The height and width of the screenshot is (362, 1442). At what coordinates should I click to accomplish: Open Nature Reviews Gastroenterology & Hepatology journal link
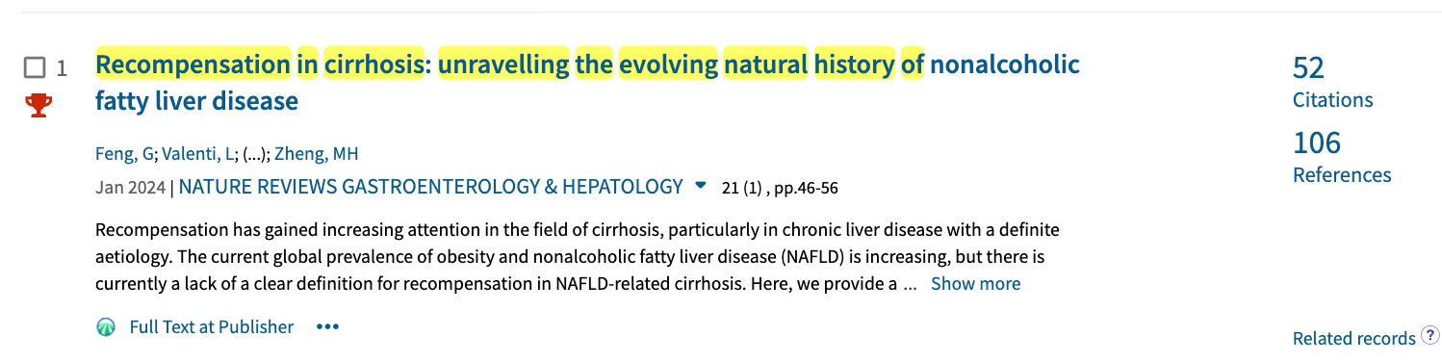tap(430, 187)
